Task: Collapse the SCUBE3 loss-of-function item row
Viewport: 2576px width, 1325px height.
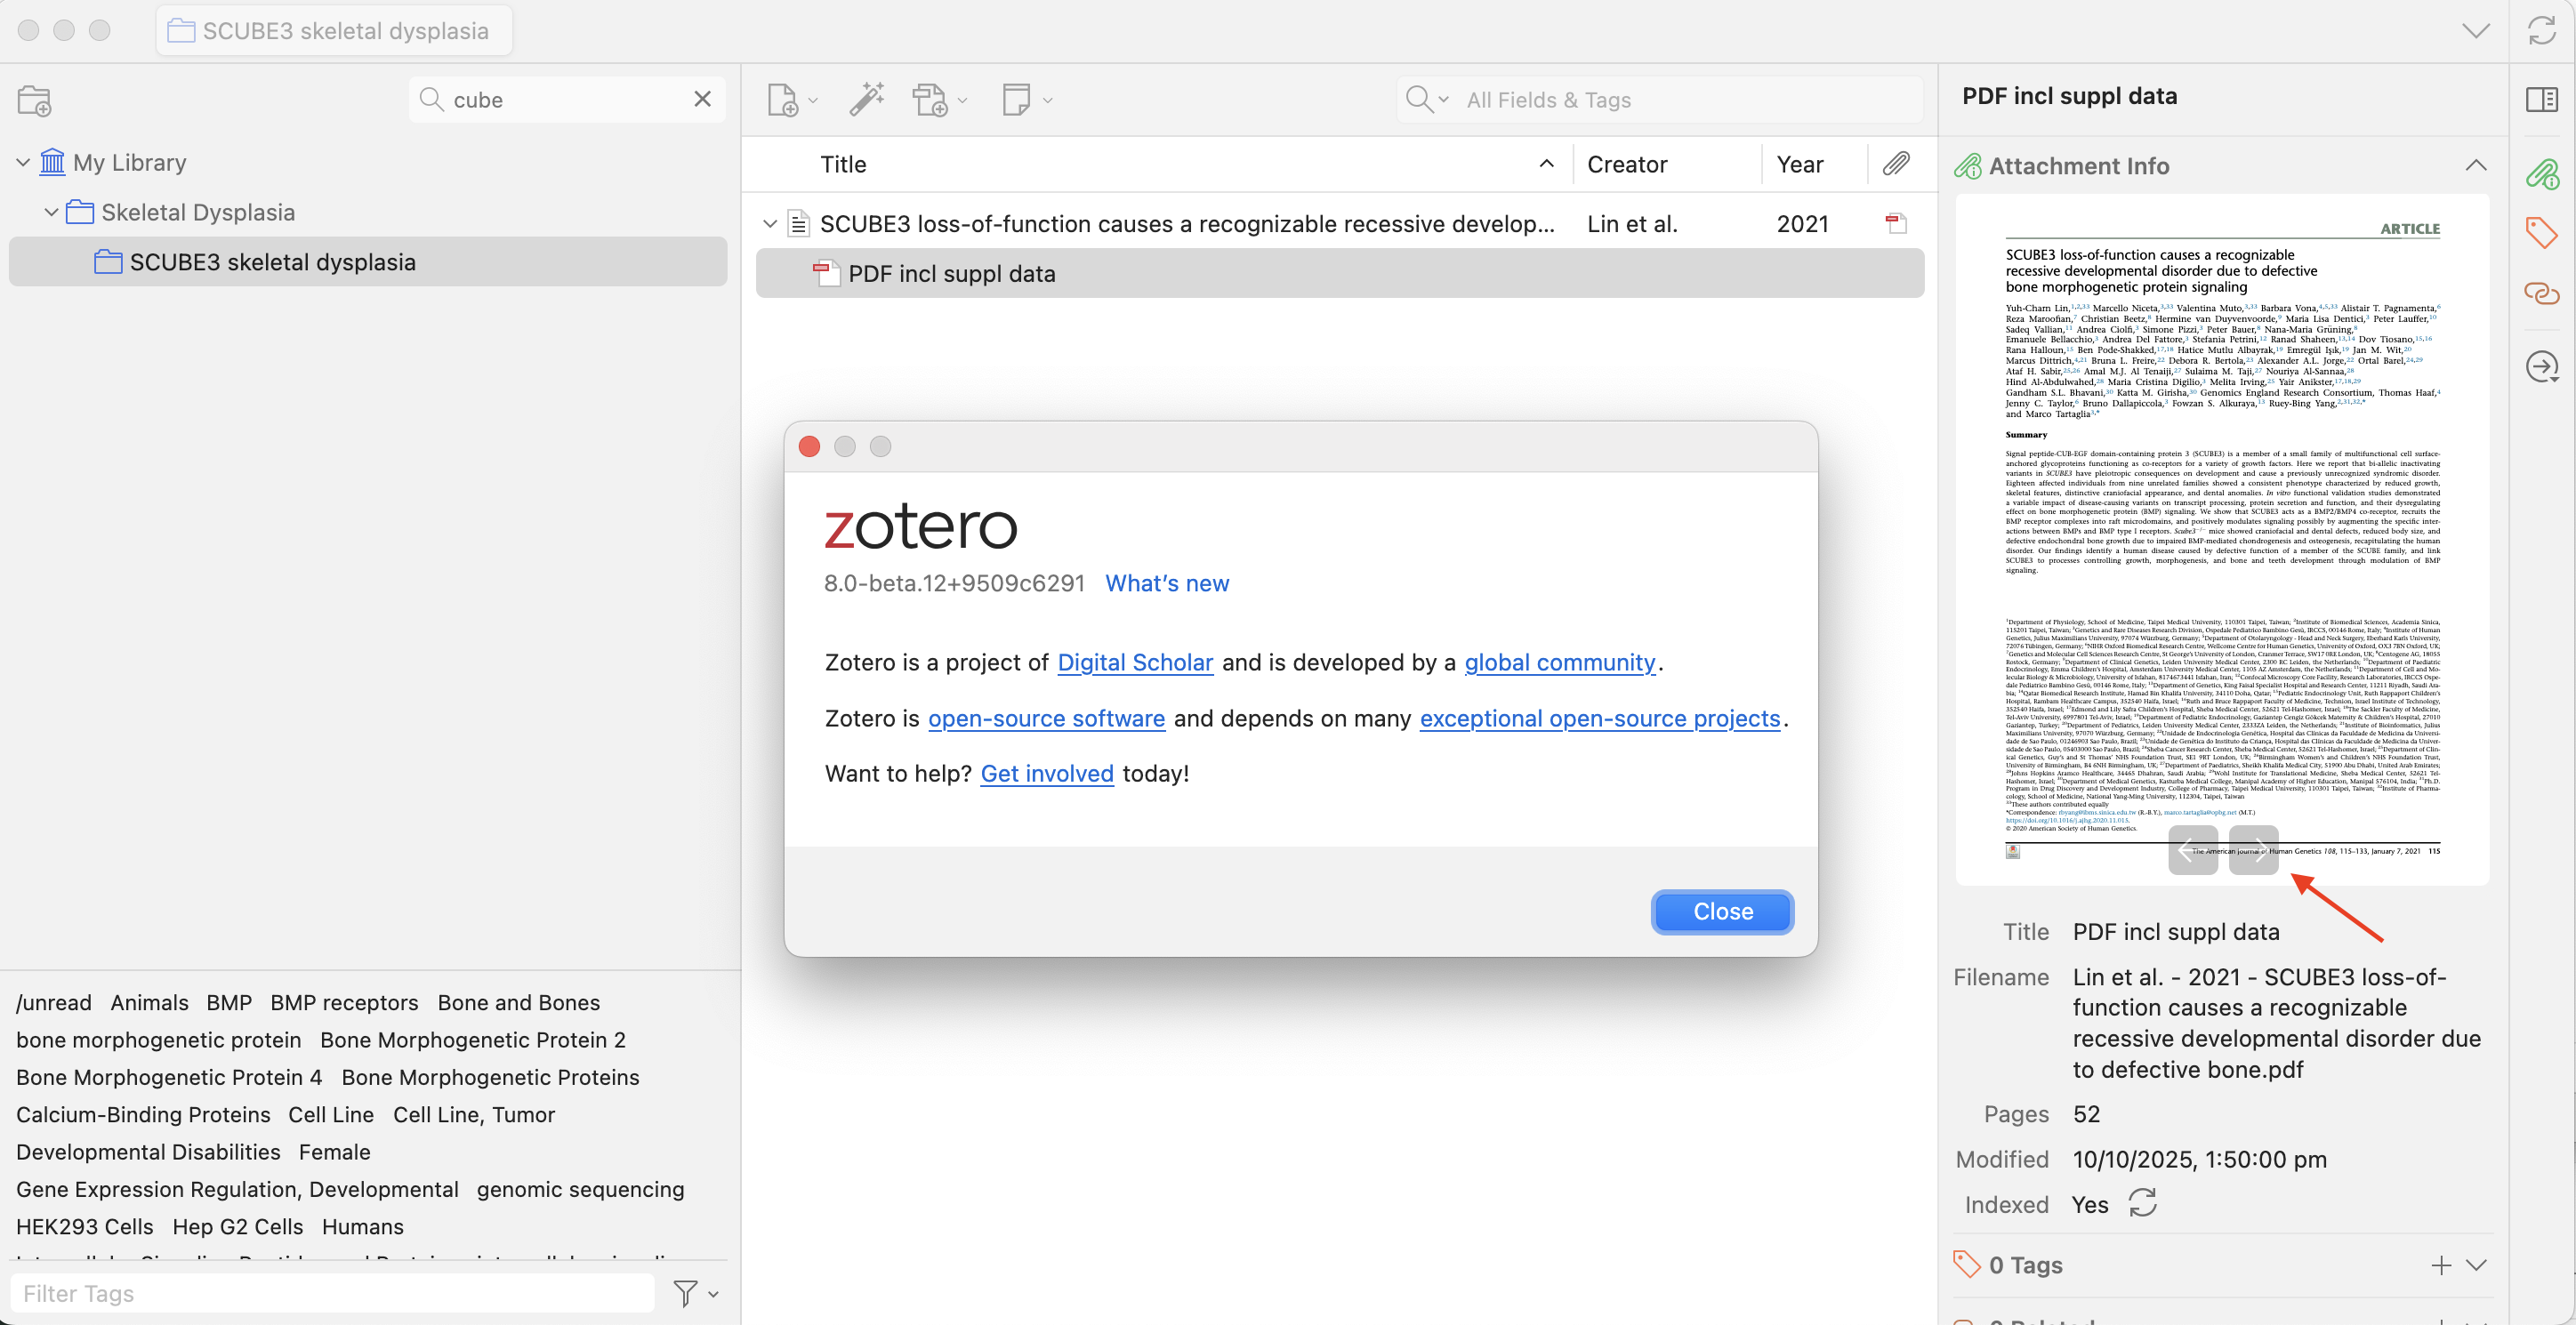Action: [769, 224]
